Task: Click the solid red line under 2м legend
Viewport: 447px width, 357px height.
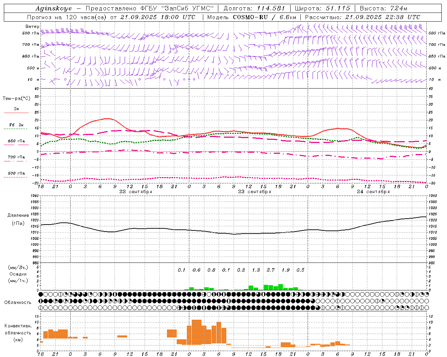Action: (x=16, y=113)
